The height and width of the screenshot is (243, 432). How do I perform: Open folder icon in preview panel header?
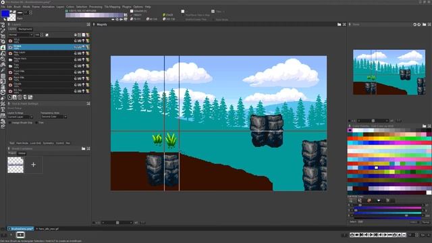425,24
